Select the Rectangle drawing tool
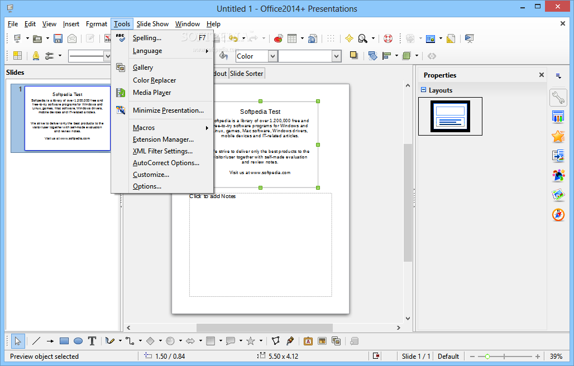The width and height of the screenshot is (574, 366). pos(64,341)
